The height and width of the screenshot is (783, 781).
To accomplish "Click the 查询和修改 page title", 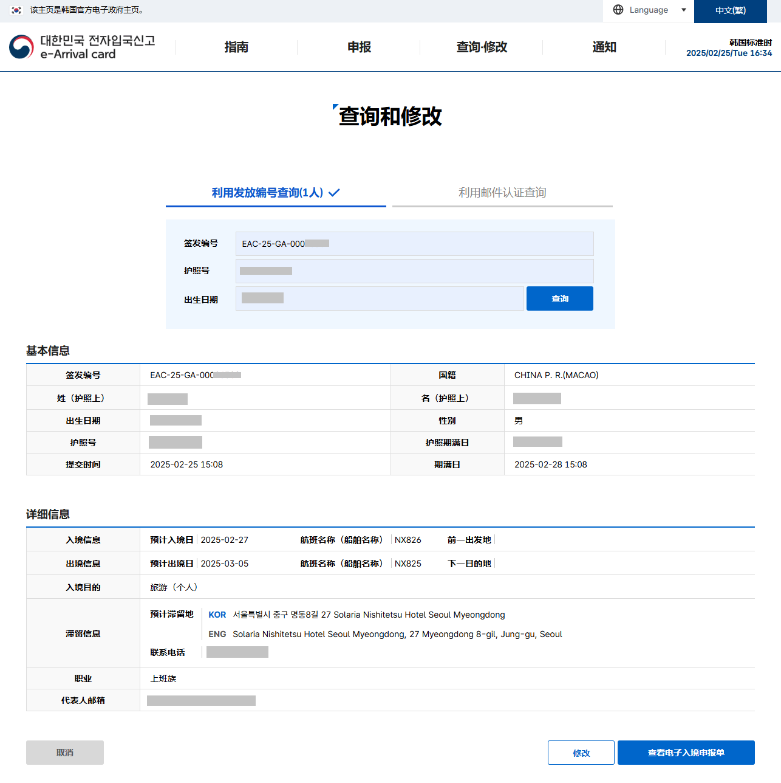I will [x=390, y=116].
